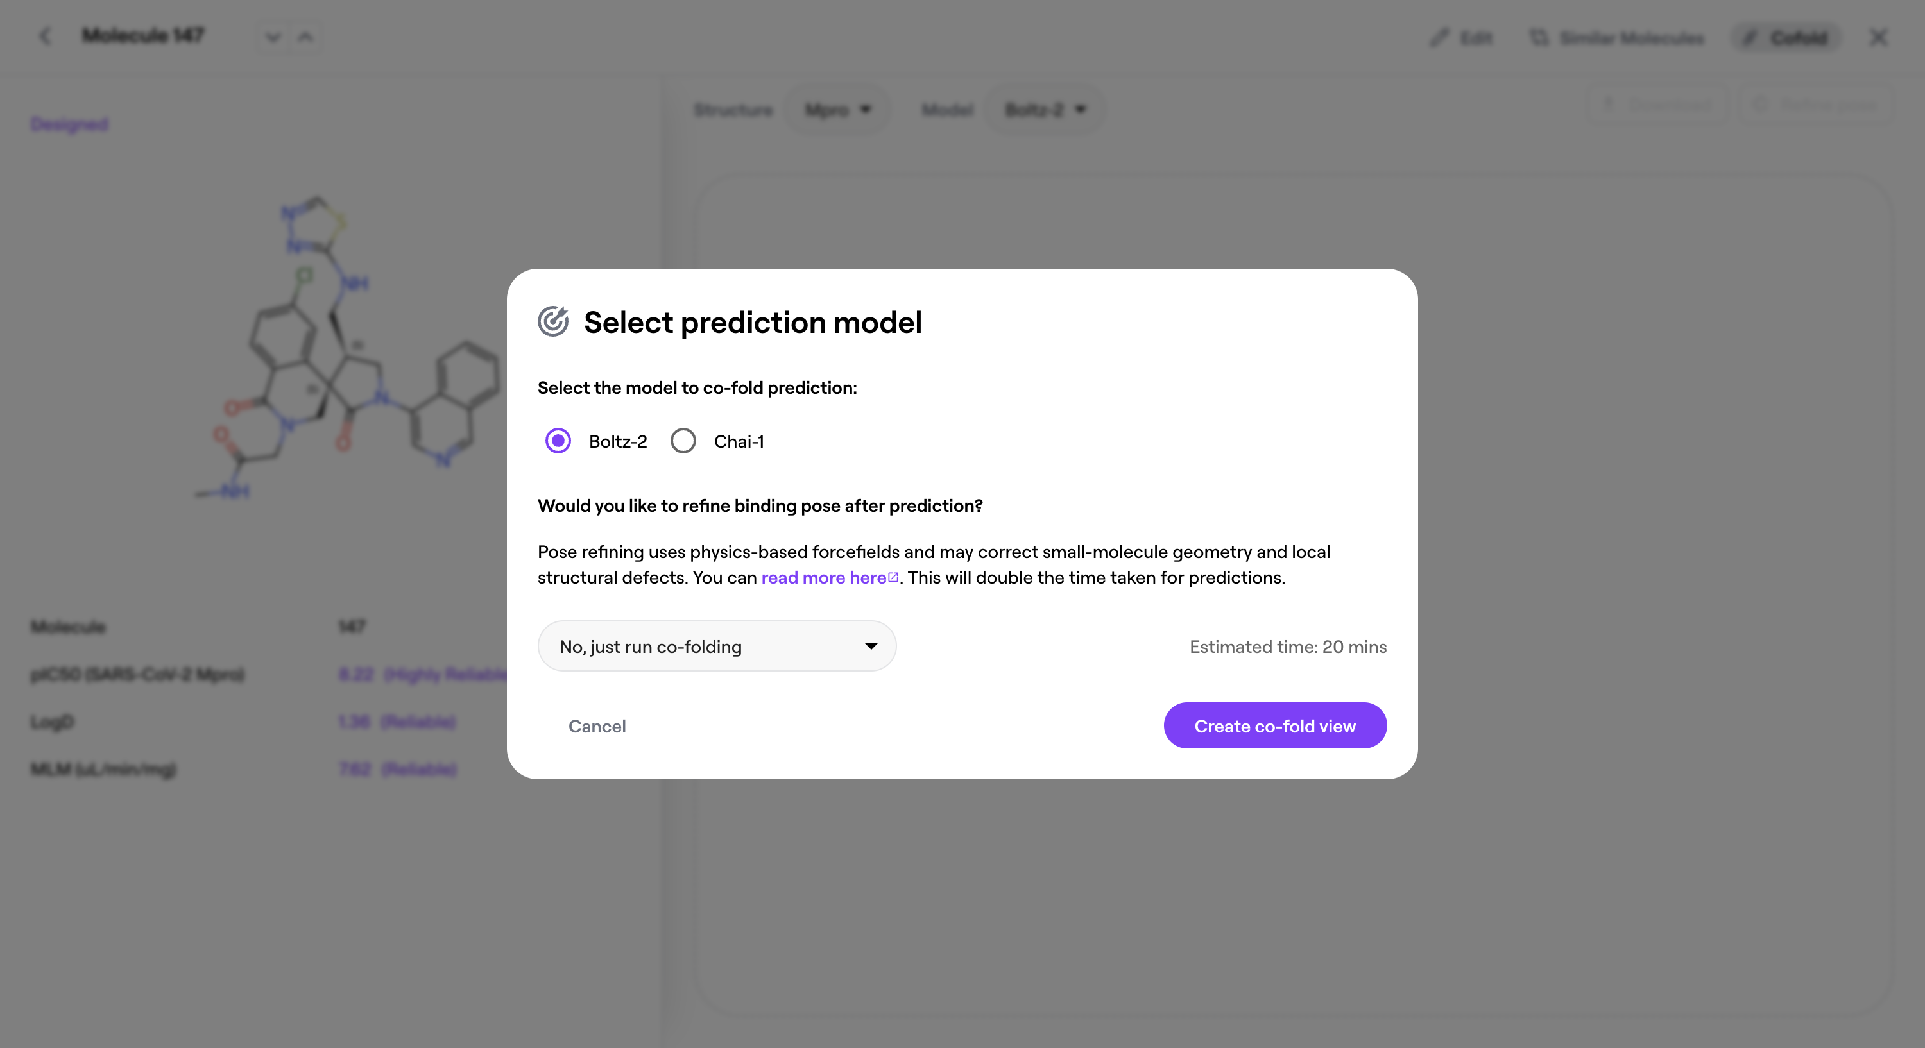Screen dimensions: 1925x1048
Task: Open the 'No, just run co-folding' dropdown
Action: pyautogui.click(x=716, y=646)
